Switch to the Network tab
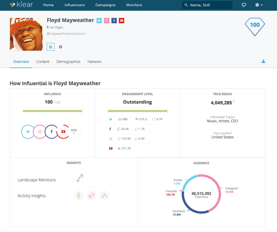277x232 pixels. 94,62
